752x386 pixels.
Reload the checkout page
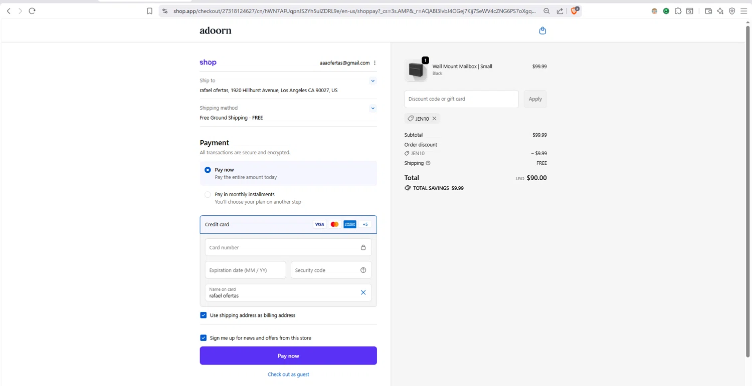pyautogui.click(x=32, y=11)
